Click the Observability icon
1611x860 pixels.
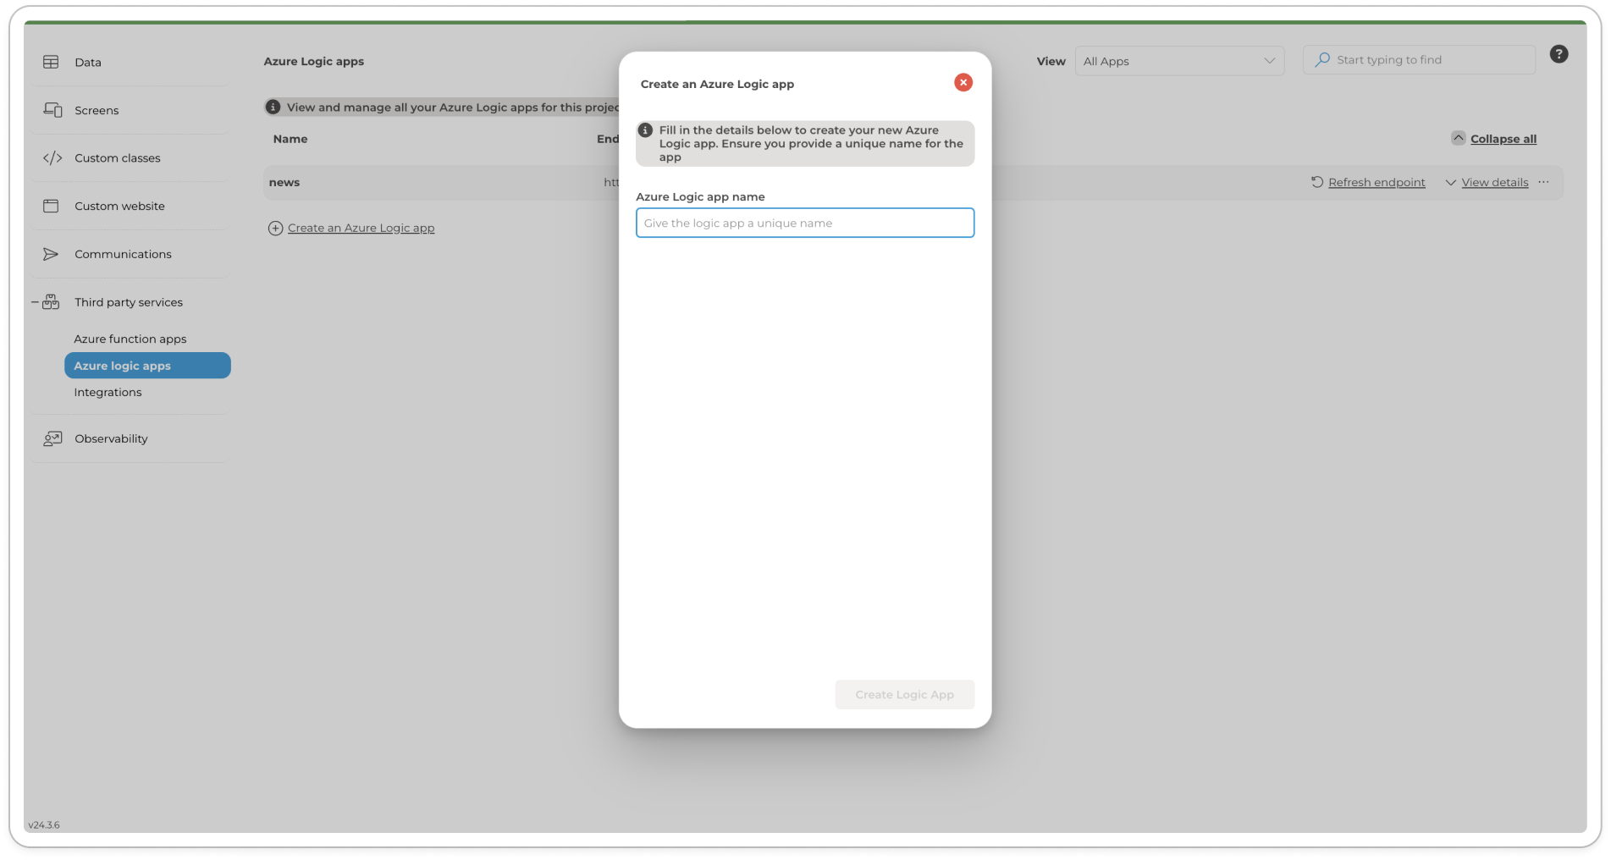point(52,438)
